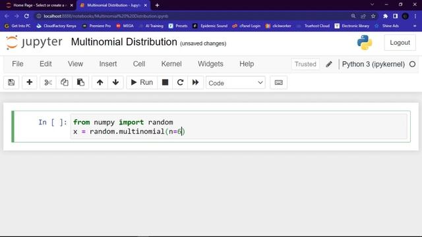This screenshot has height=237, width=422.
Task: Click the Logout button
Action: (x=400, y=42)
